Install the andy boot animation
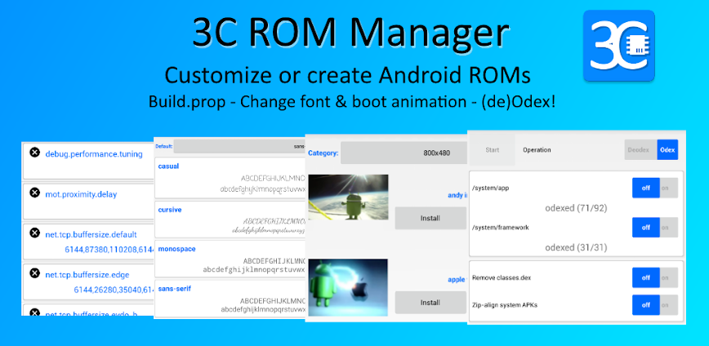The height and width of the screenshot is (346, 709). 430,218
